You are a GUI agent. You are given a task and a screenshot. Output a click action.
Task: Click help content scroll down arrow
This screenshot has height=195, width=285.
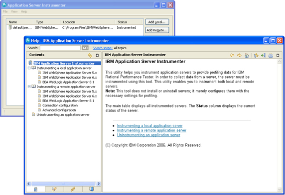pyautogui.click(x=280, y=190)
